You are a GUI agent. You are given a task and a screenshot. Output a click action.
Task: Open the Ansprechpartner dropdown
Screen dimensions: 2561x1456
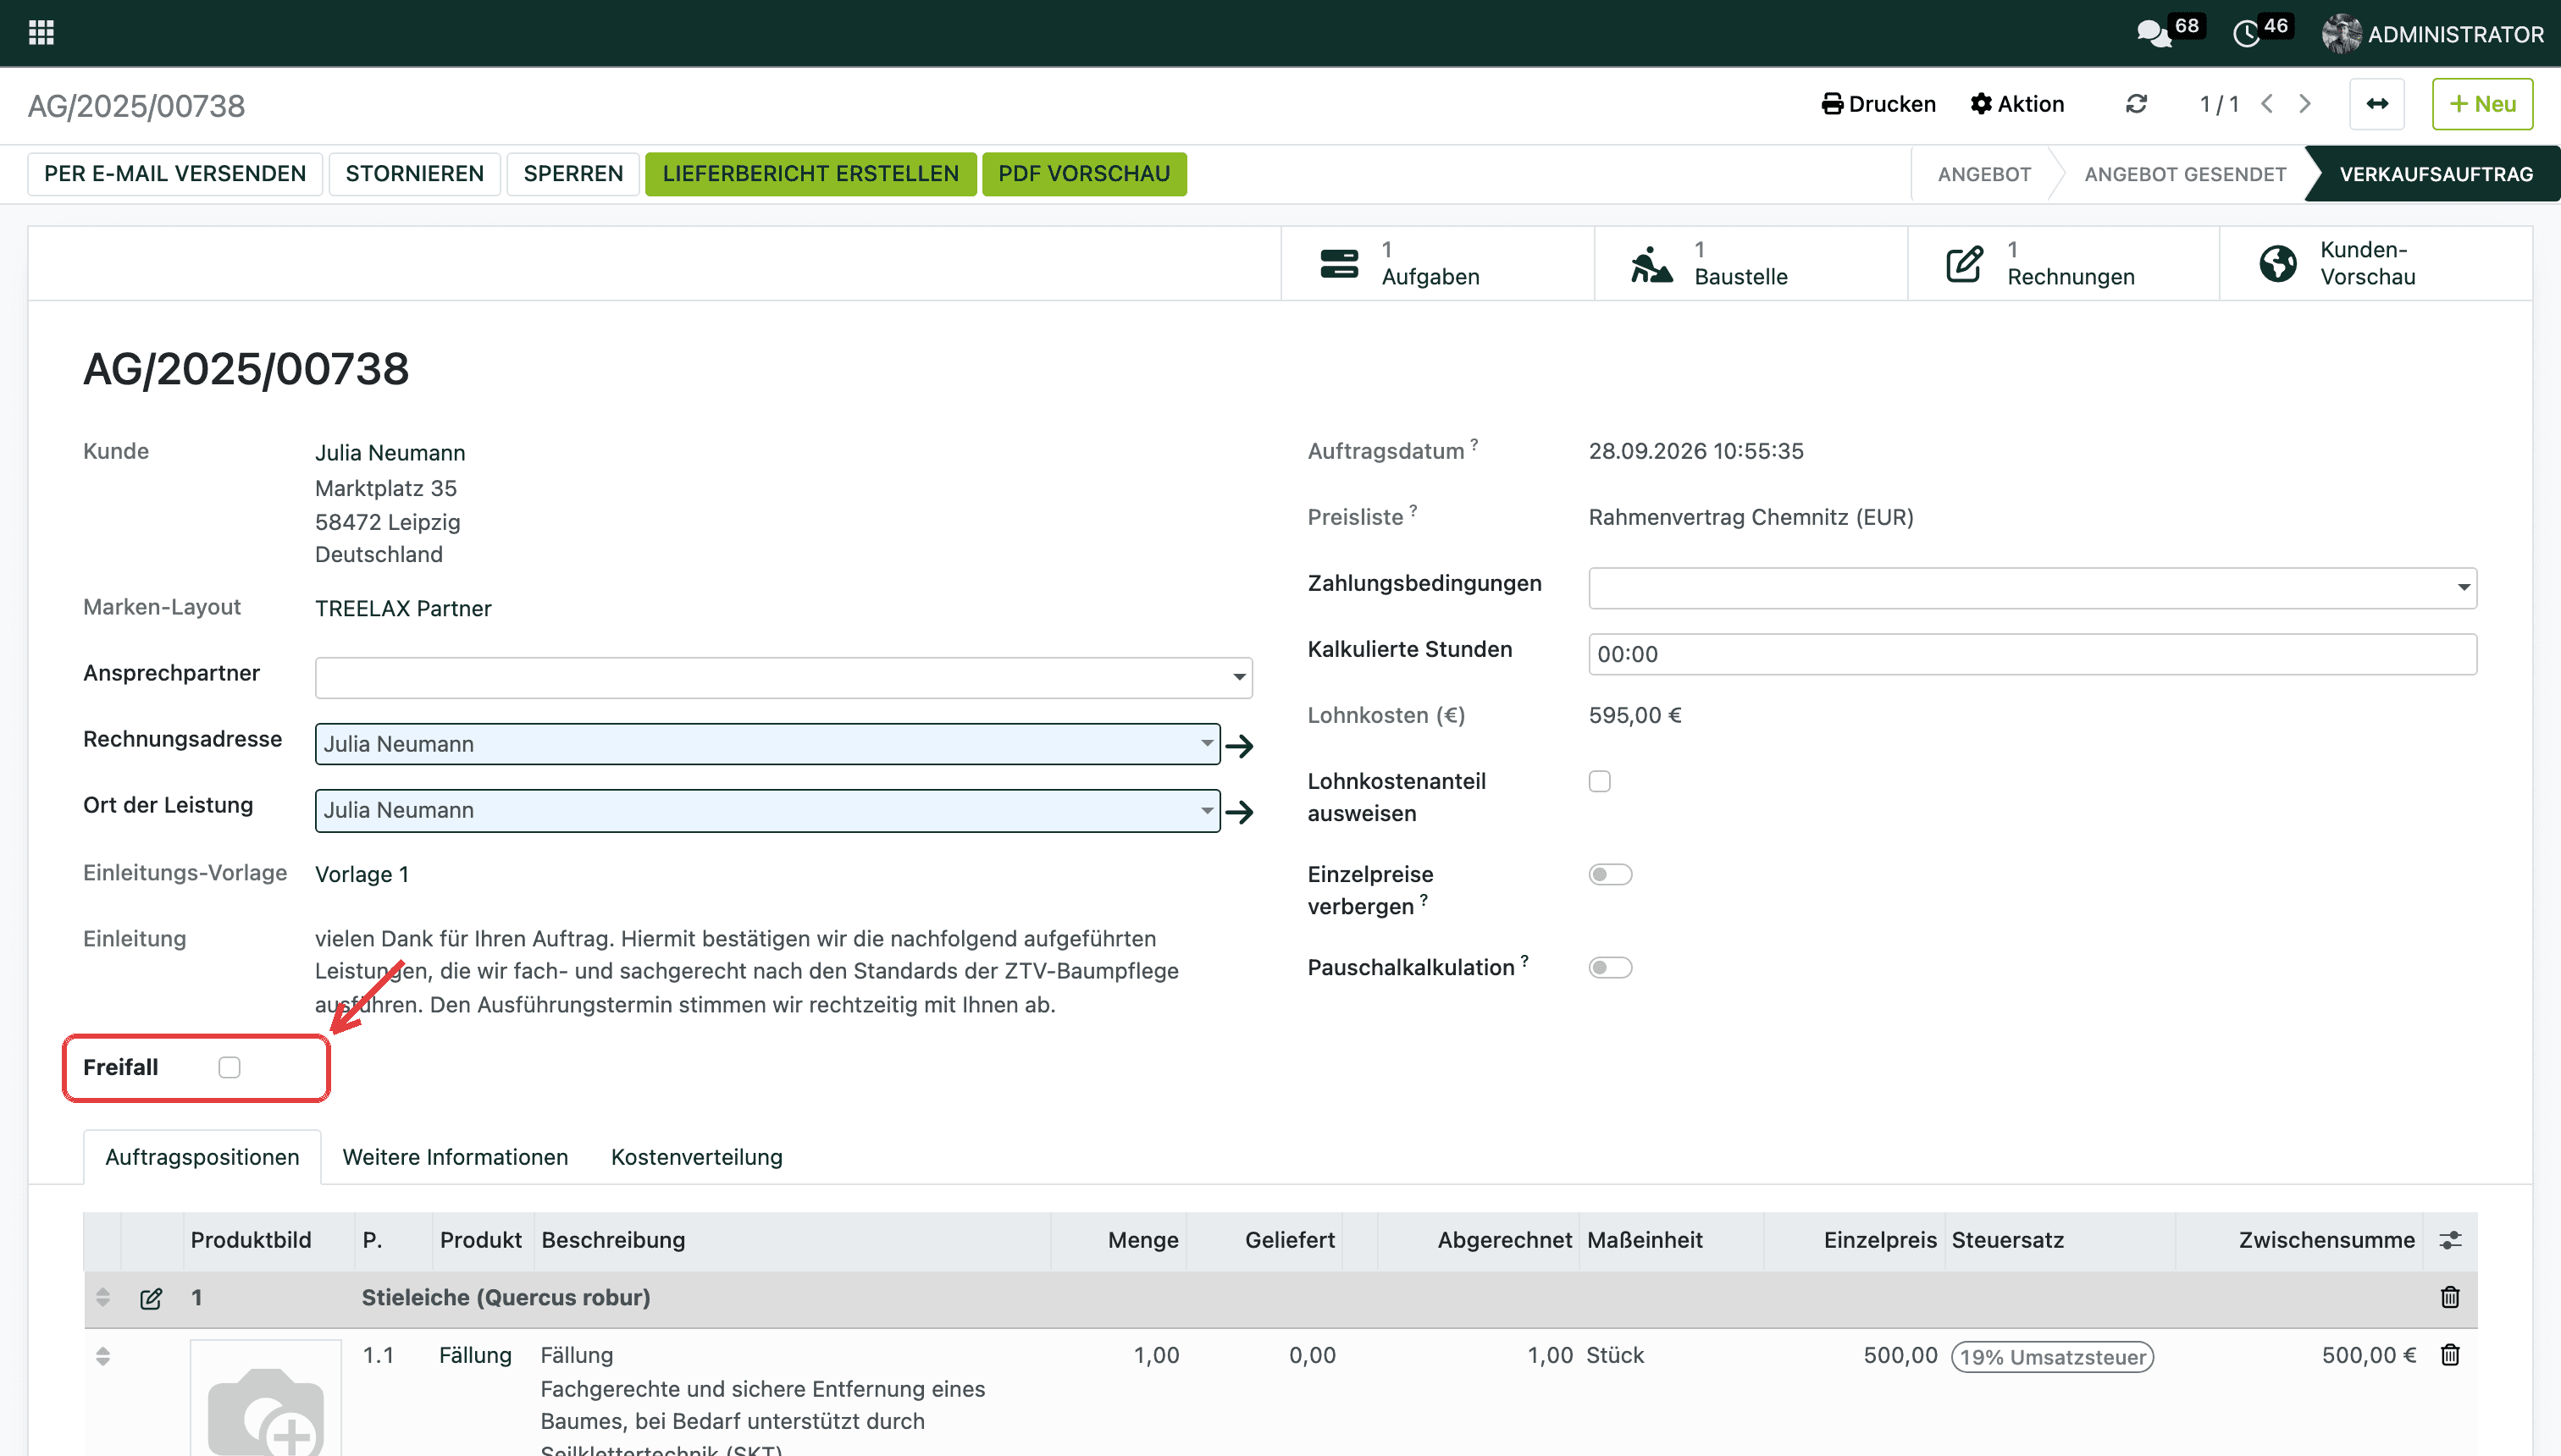point(783,678)
